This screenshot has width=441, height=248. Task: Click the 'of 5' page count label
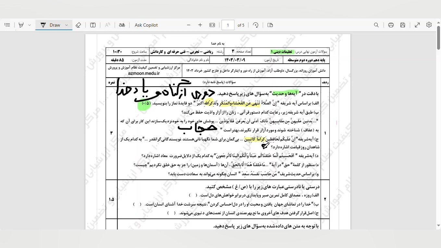241,25
